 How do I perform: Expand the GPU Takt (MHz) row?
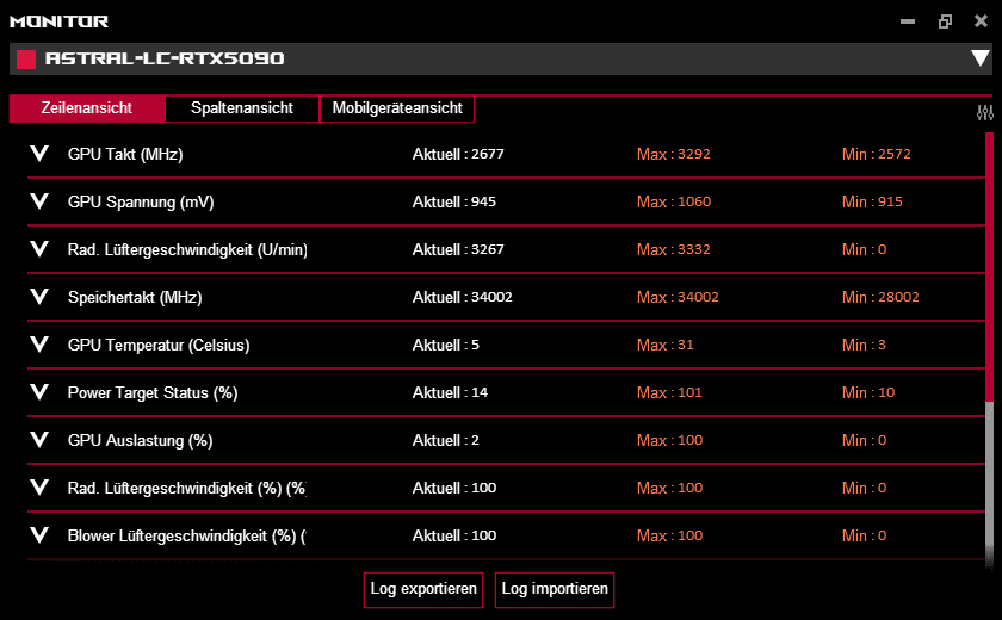(x=39, y=154)
